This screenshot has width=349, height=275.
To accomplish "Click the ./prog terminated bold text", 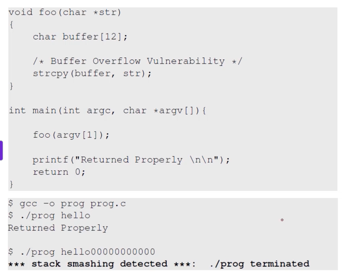I will 259,264.
